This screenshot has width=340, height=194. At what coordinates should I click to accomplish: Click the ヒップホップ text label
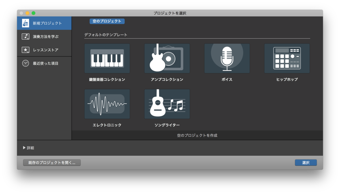pos(287,80)
